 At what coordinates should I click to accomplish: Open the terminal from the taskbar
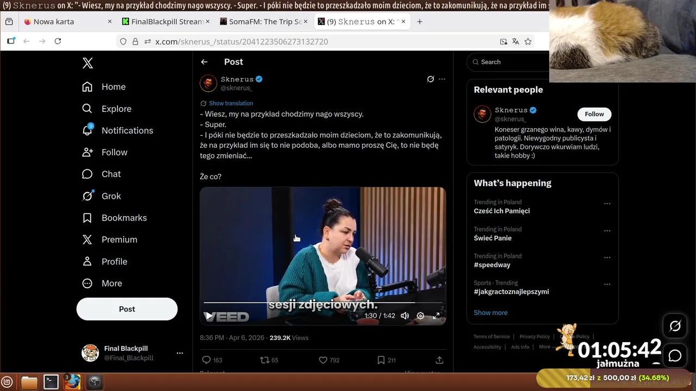tap(51, 382)
